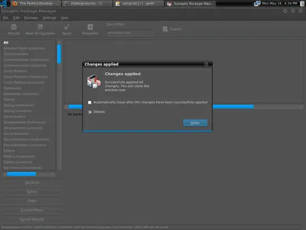Switch to the falko@ubuntu terminal window
The width and height of the screenshot is (306, 230).
pos(87,3)
